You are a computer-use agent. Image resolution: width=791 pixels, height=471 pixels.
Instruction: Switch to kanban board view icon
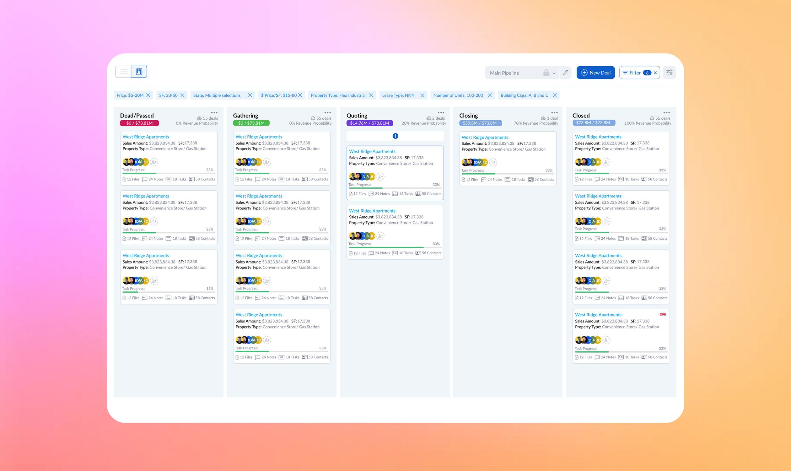[139, 72]
